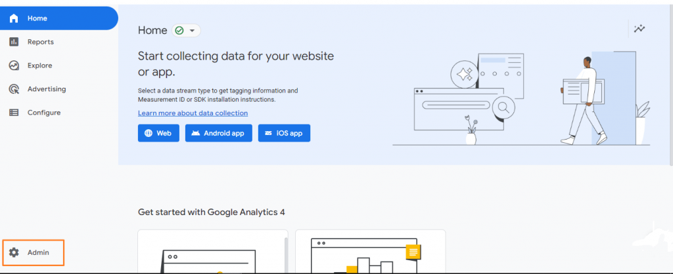Open the Insights sparkle icon at top right
673x274 pixels.
[639, 28]
